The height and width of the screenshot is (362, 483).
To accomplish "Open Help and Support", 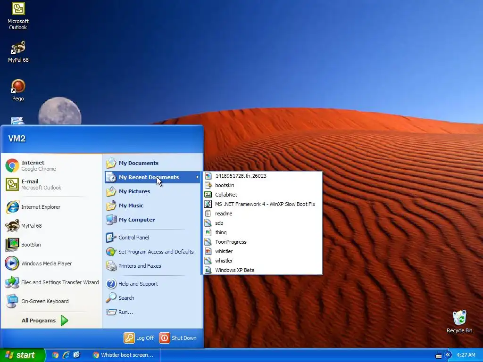I will (152, 284).
